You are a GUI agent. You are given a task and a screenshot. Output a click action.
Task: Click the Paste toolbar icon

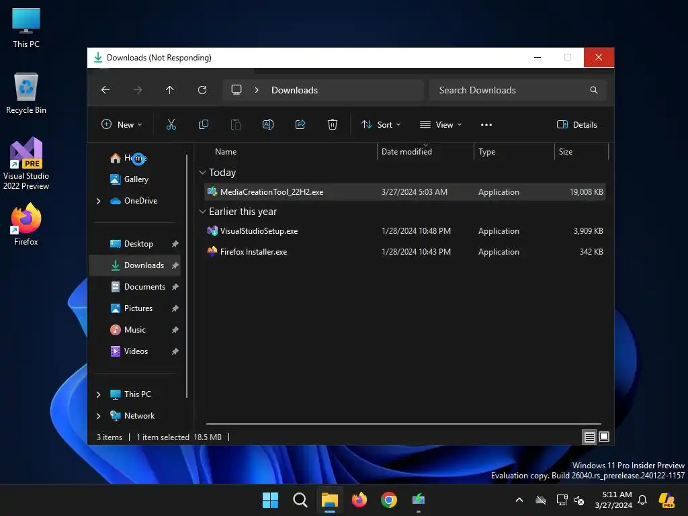click(236, 124)
